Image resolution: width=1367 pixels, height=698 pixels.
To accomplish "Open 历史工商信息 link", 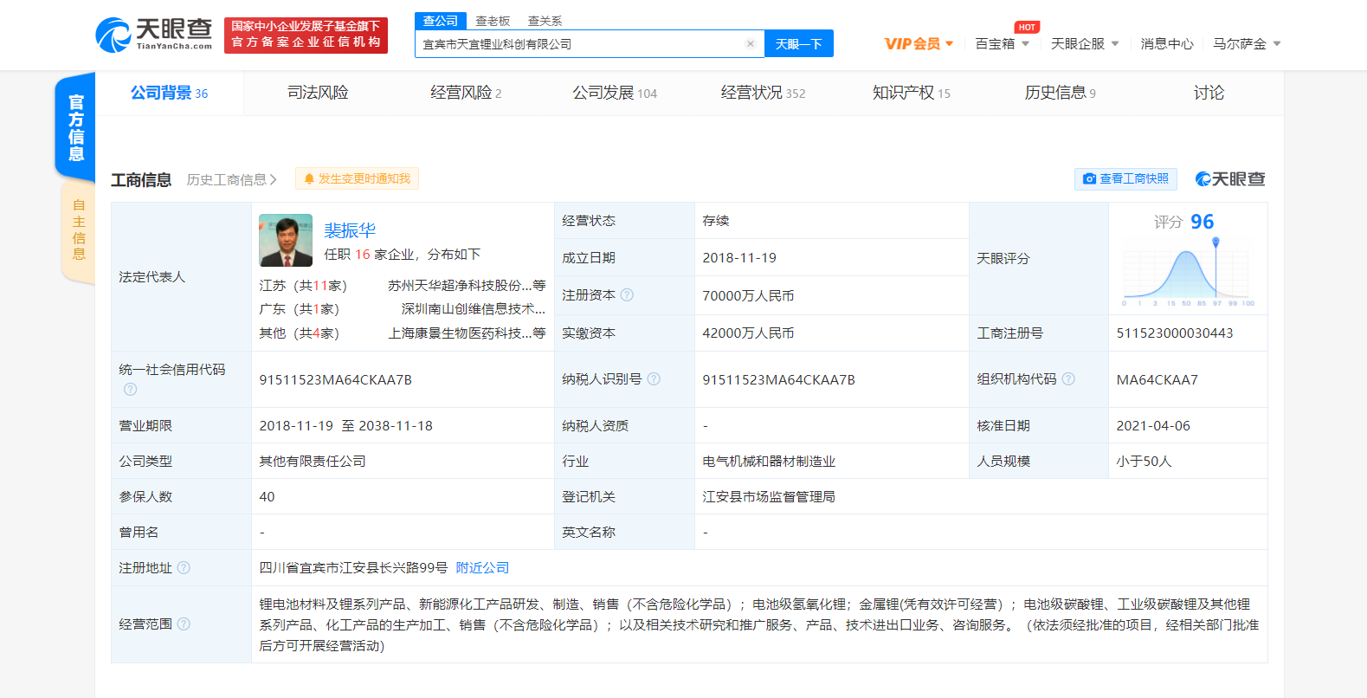I will point(231,179).
